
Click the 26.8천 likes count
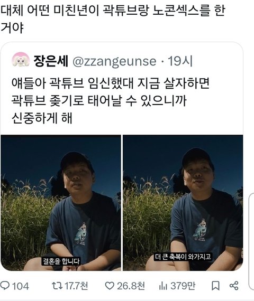tap(131, 286)
